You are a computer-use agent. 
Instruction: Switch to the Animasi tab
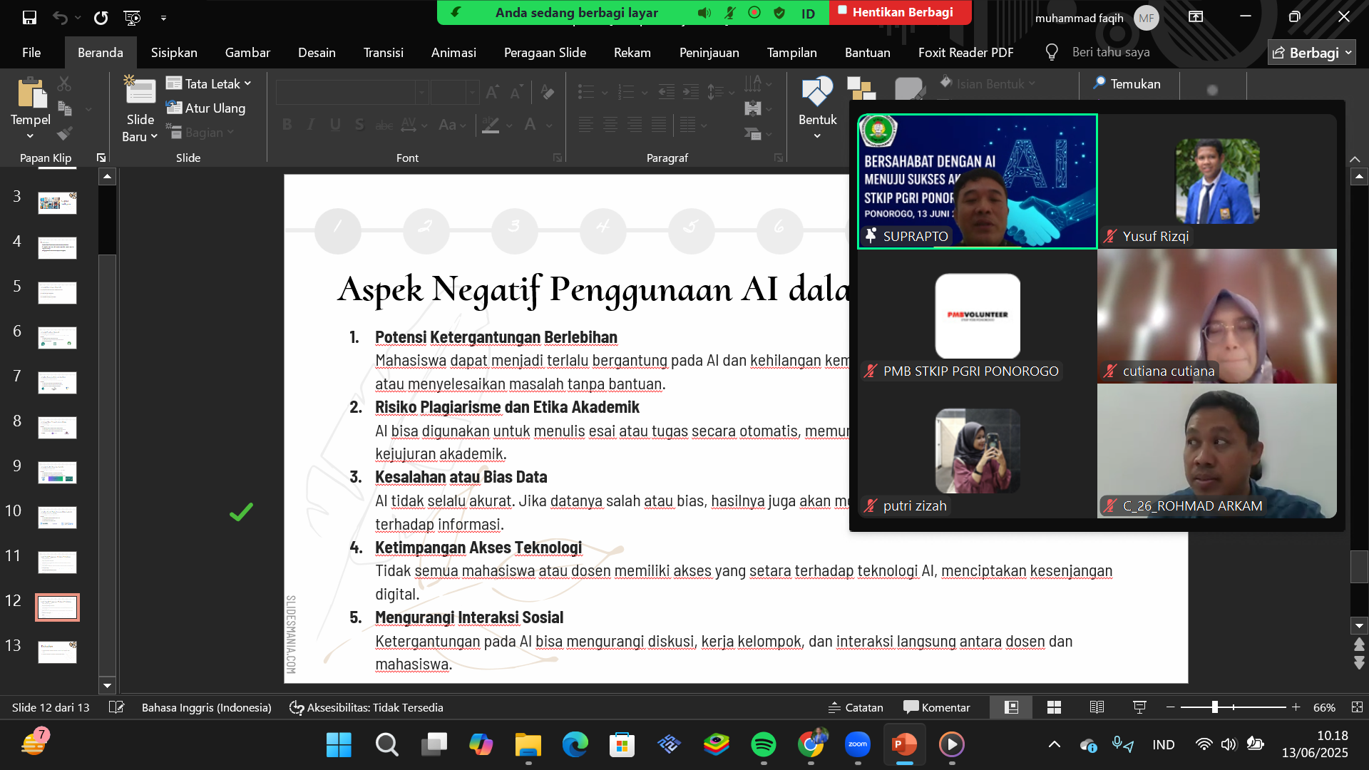453,53
